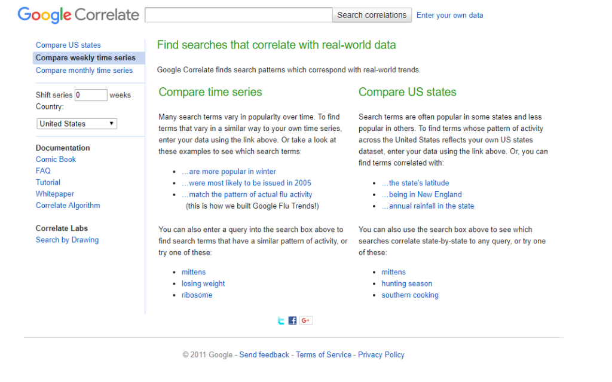Click the 'Correlate Labs' sidebar heading
Screen dimensions: 612x382
pyautogui.click(x=62, y=228)
